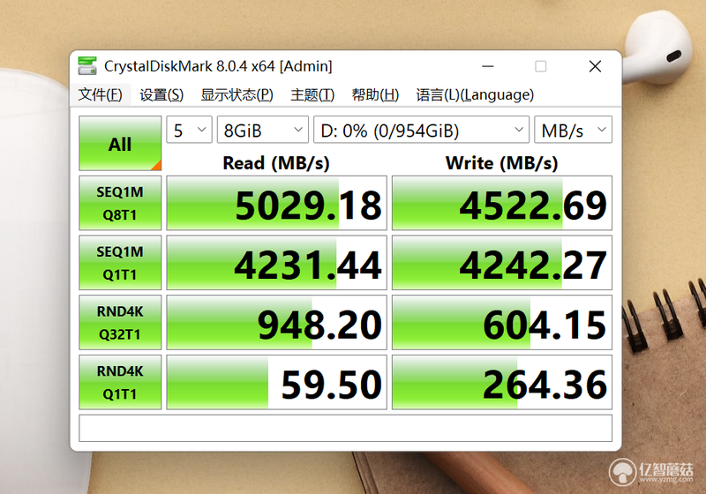This screenshot has height=494, width=706.
Task: Click the 264.36 write result
Action: coord(502,383)
